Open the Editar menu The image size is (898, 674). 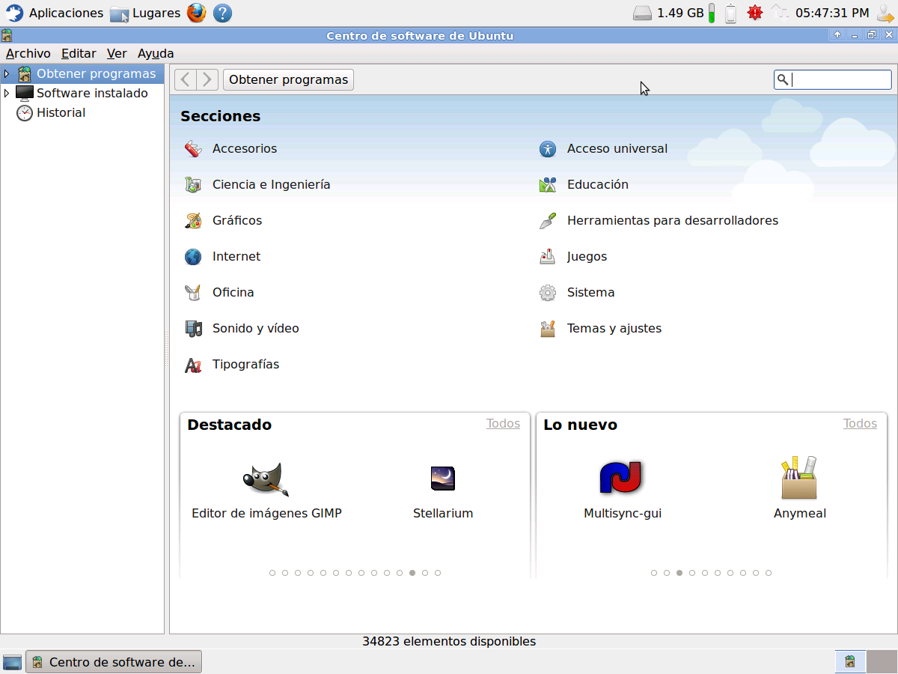pos(79,53)
